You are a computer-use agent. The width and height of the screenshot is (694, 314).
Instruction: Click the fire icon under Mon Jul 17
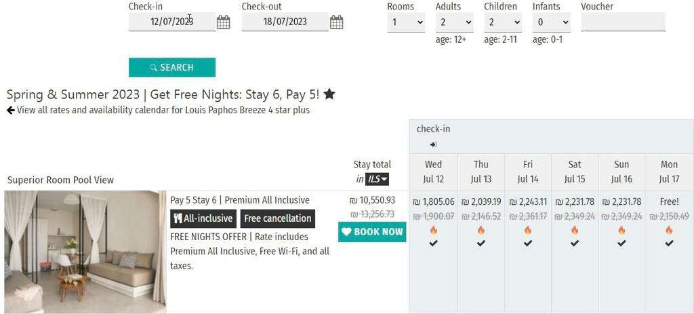[x=669, y=231]
